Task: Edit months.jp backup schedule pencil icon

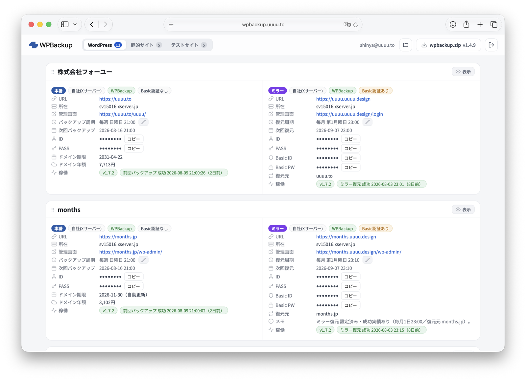Action: (143, 260)
